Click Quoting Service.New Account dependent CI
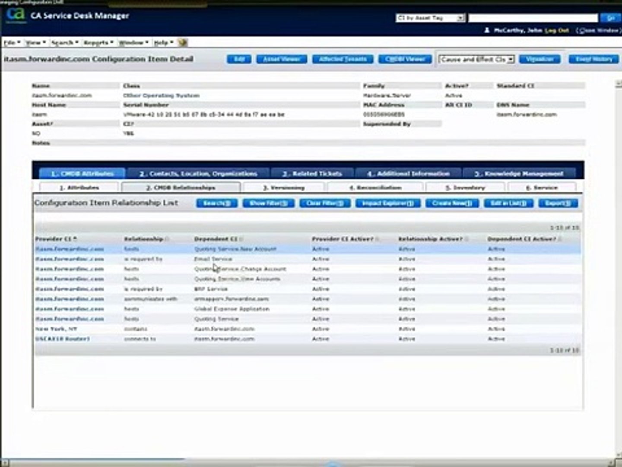 [235, 249]
